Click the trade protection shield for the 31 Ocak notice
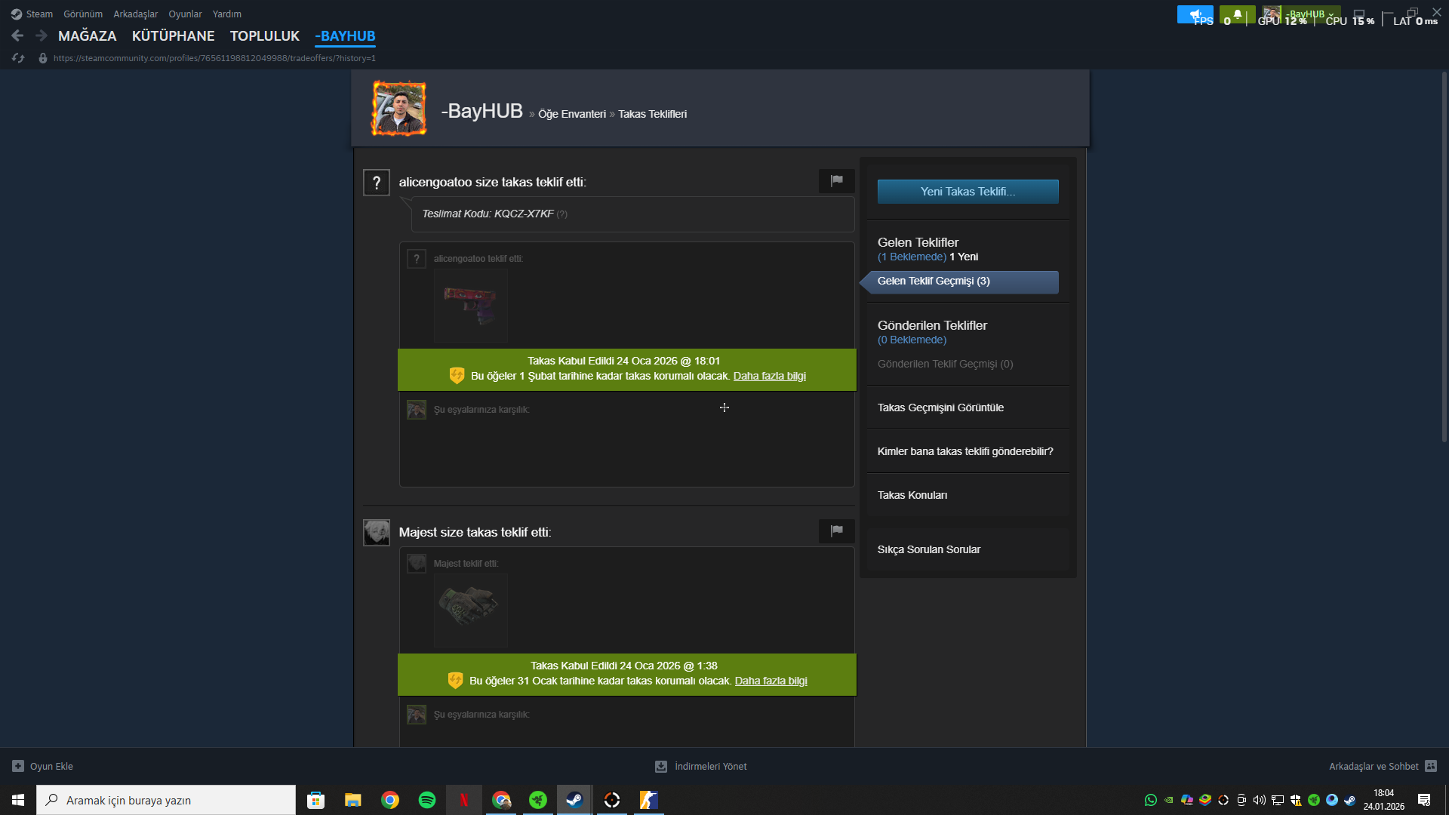1449x815 pixels. [x=455, y=681]
